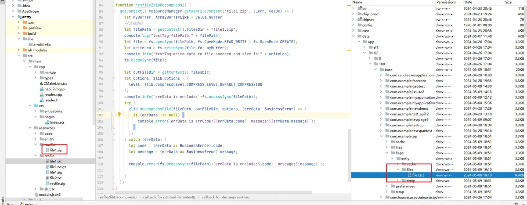Select file2.txt in resfile folder
527x205 pixels.
point(53,178)
